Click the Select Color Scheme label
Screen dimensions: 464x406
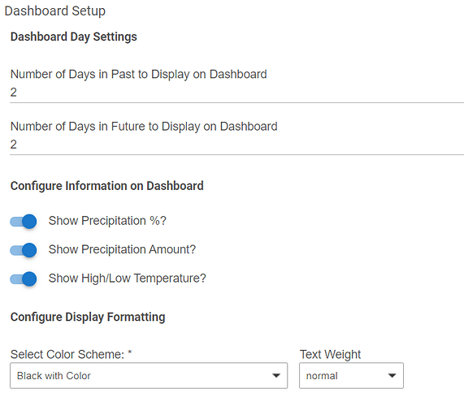pyautogui.click(x=71, y=354)
